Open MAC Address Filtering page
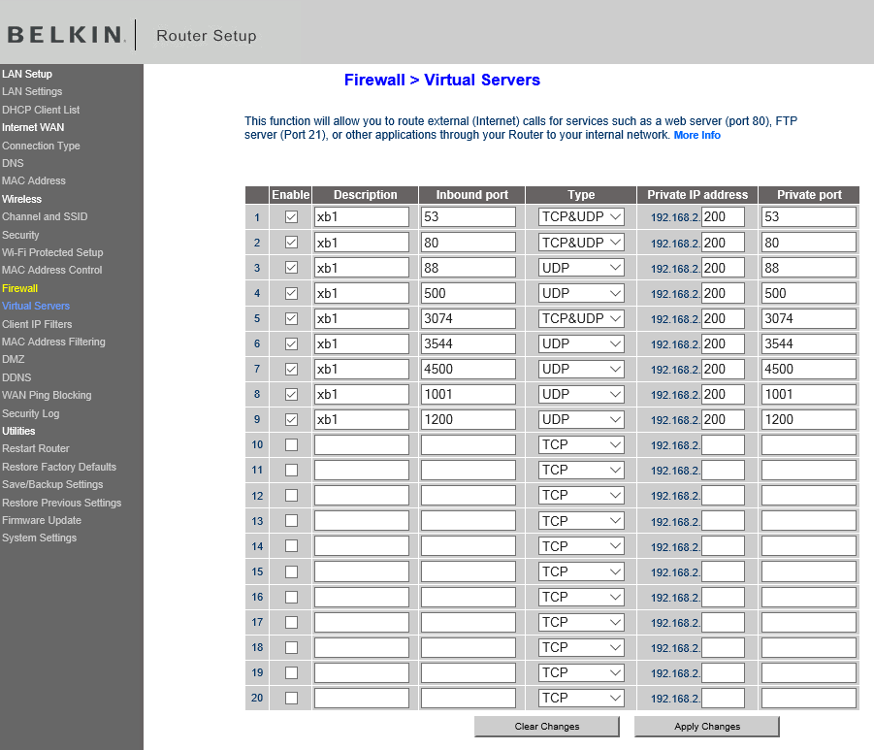The height and width of the screenshot is (750, 874). tap(53, 342)
